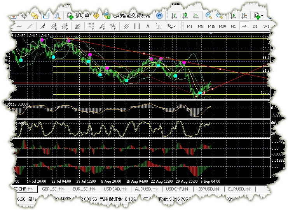Open the Navigator folder-star icon
The height and width of the screenshot is (210, 288).
point(35,16)
